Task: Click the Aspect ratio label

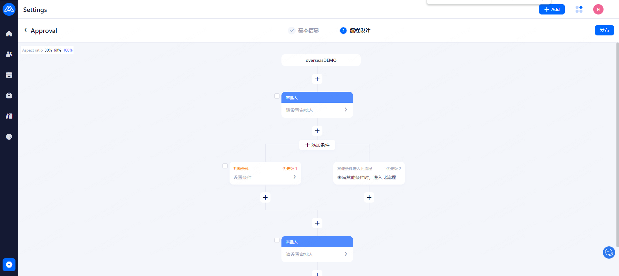Action: pos(32,50)
